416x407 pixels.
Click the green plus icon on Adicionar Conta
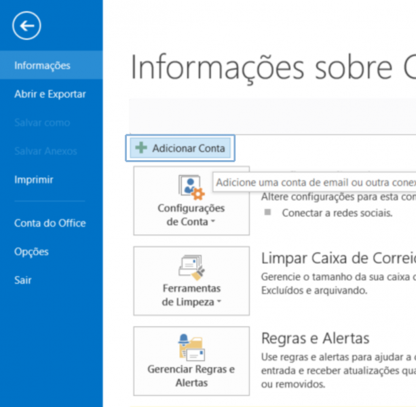tap(141, 148)
